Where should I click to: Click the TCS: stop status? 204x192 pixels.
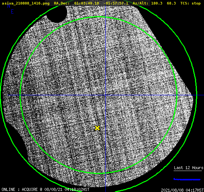(x=190, y=3)
